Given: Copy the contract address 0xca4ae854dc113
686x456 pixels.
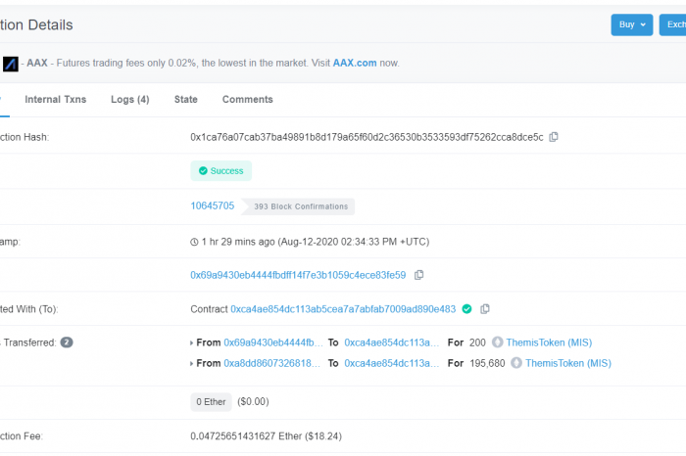Looking at the screenshot, I should pos(485,309).
